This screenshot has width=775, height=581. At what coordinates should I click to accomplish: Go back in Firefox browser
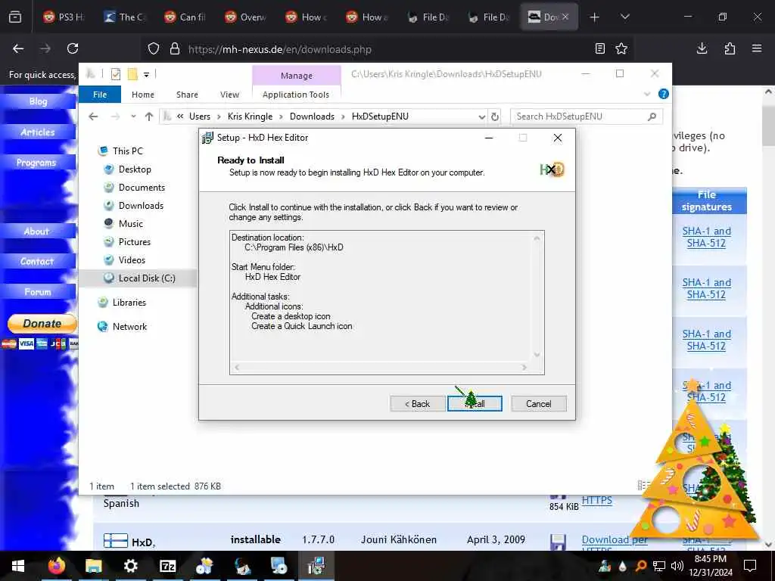pos(18,48)
